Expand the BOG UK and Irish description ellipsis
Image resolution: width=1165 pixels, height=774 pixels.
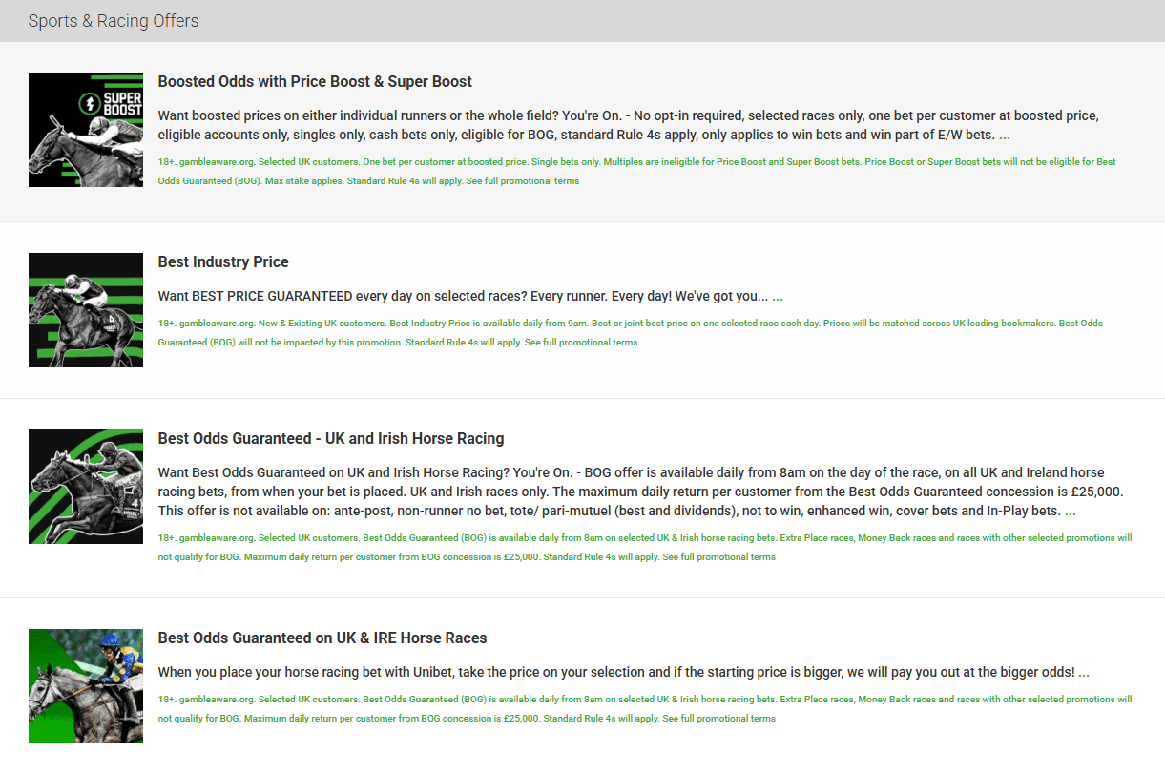(x=1071, y=512)
